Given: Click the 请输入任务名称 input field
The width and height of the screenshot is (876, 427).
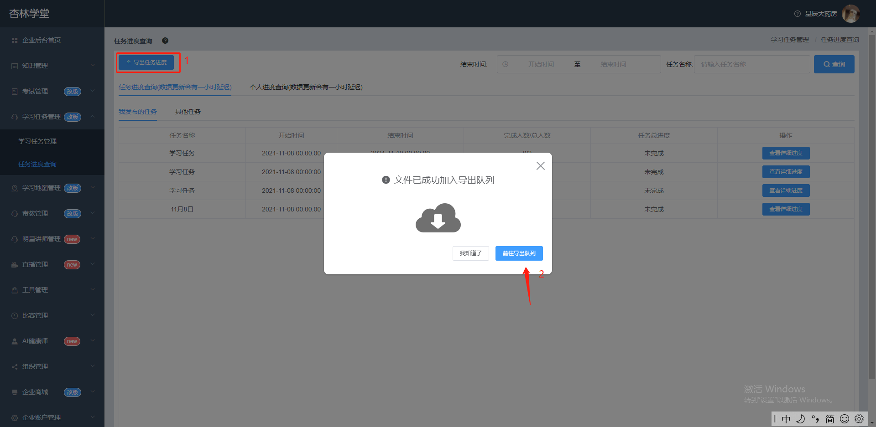Looking at the screenshot, I should pyautogui.click(x=752, y=64).
